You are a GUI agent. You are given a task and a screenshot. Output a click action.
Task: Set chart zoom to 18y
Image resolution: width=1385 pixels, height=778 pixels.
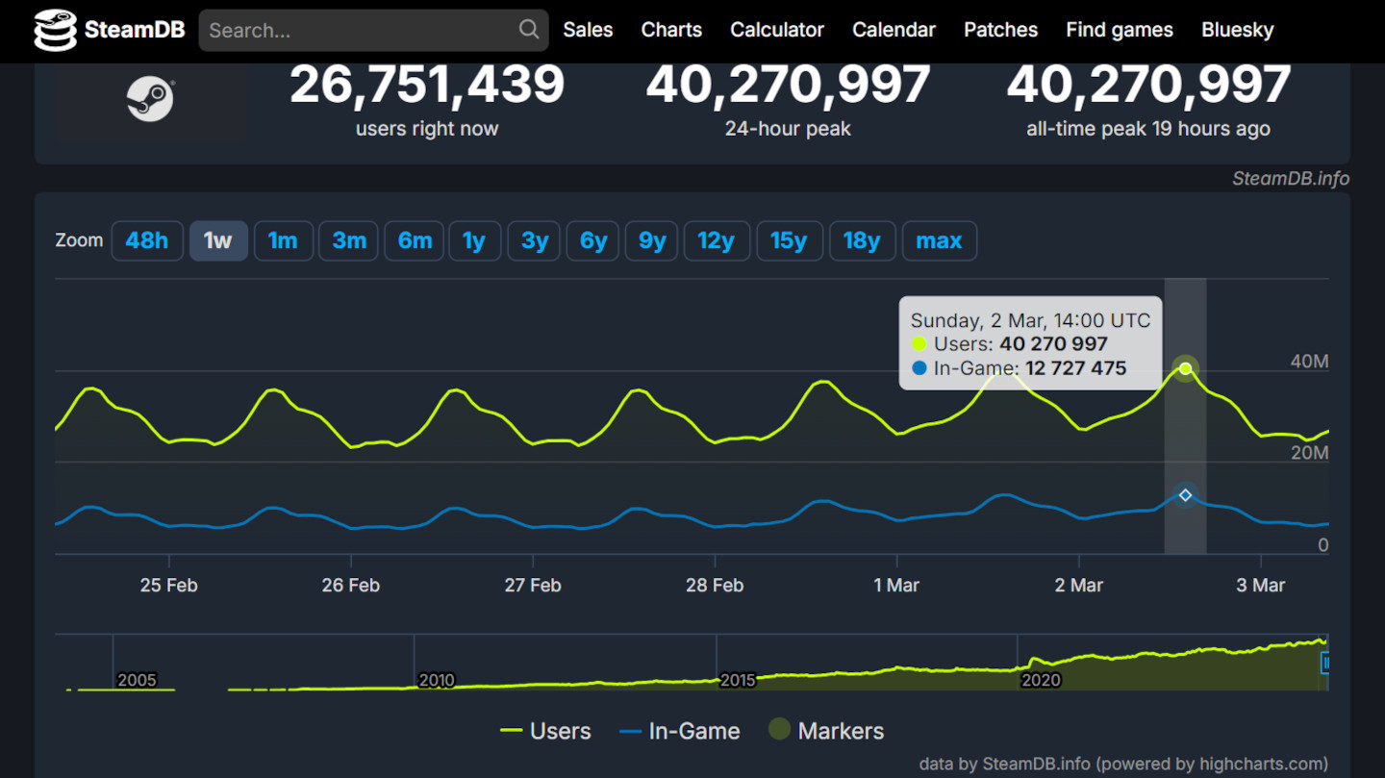tap(863, 240)
